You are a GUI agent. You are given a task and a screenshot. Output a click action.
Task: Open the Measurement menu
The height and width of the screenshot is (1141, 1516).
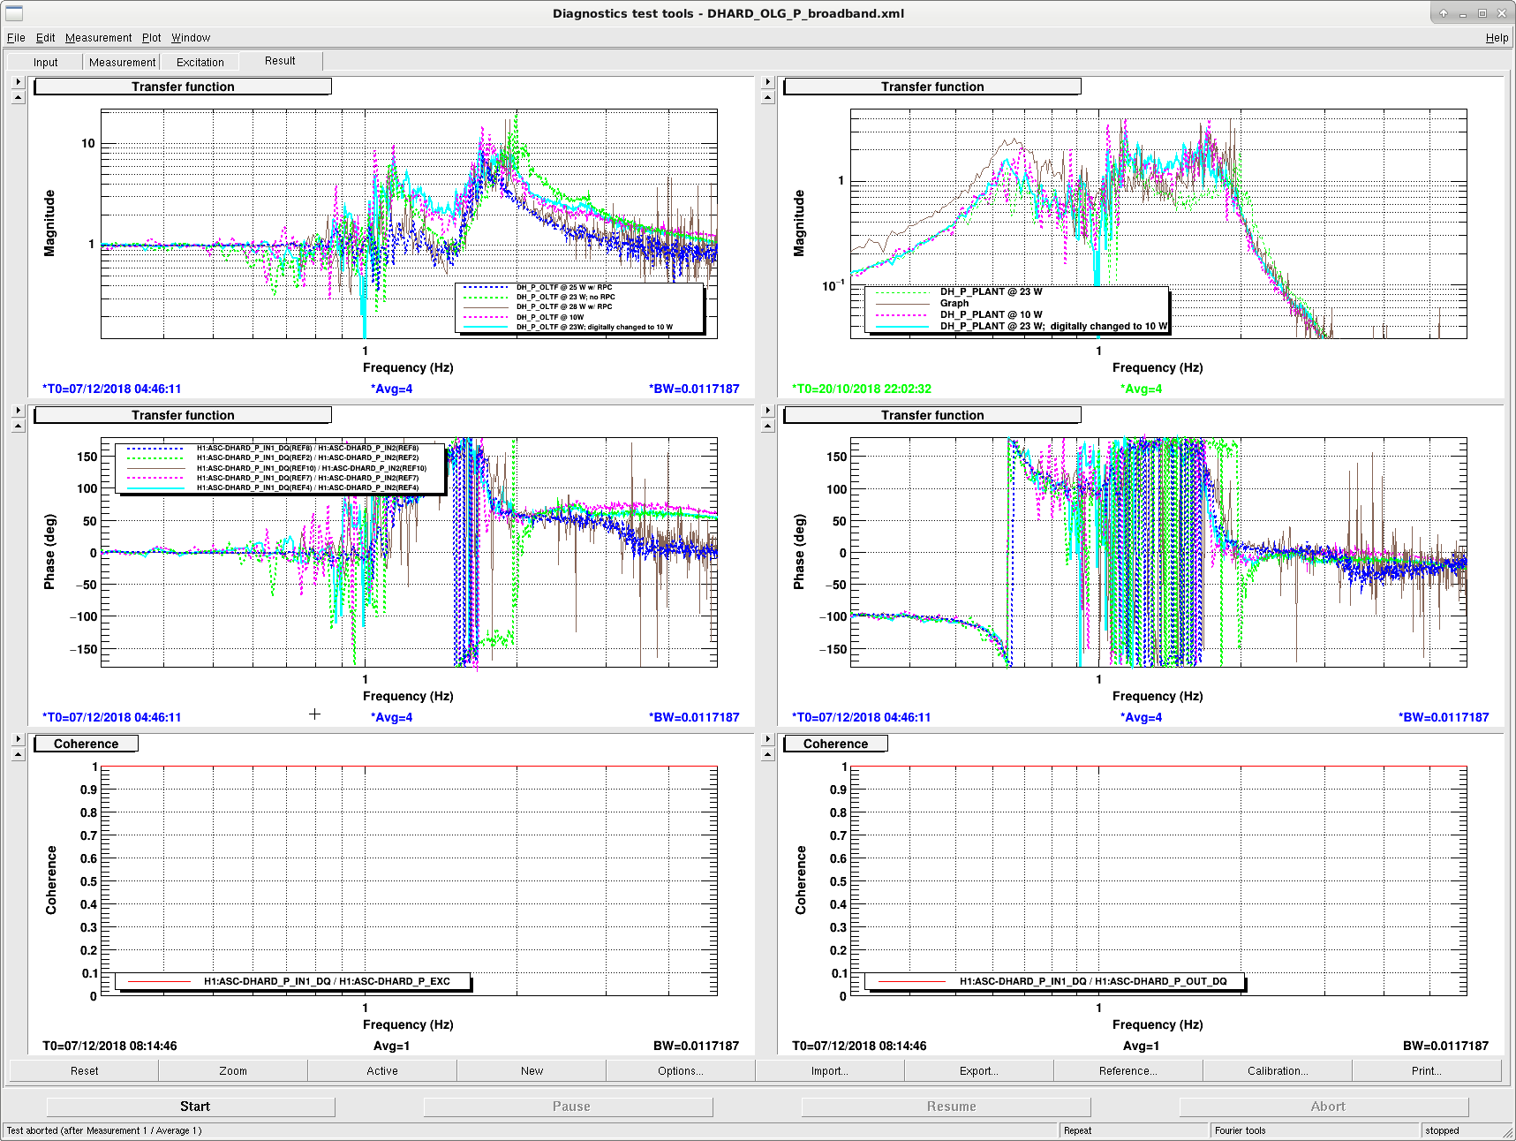98,38
